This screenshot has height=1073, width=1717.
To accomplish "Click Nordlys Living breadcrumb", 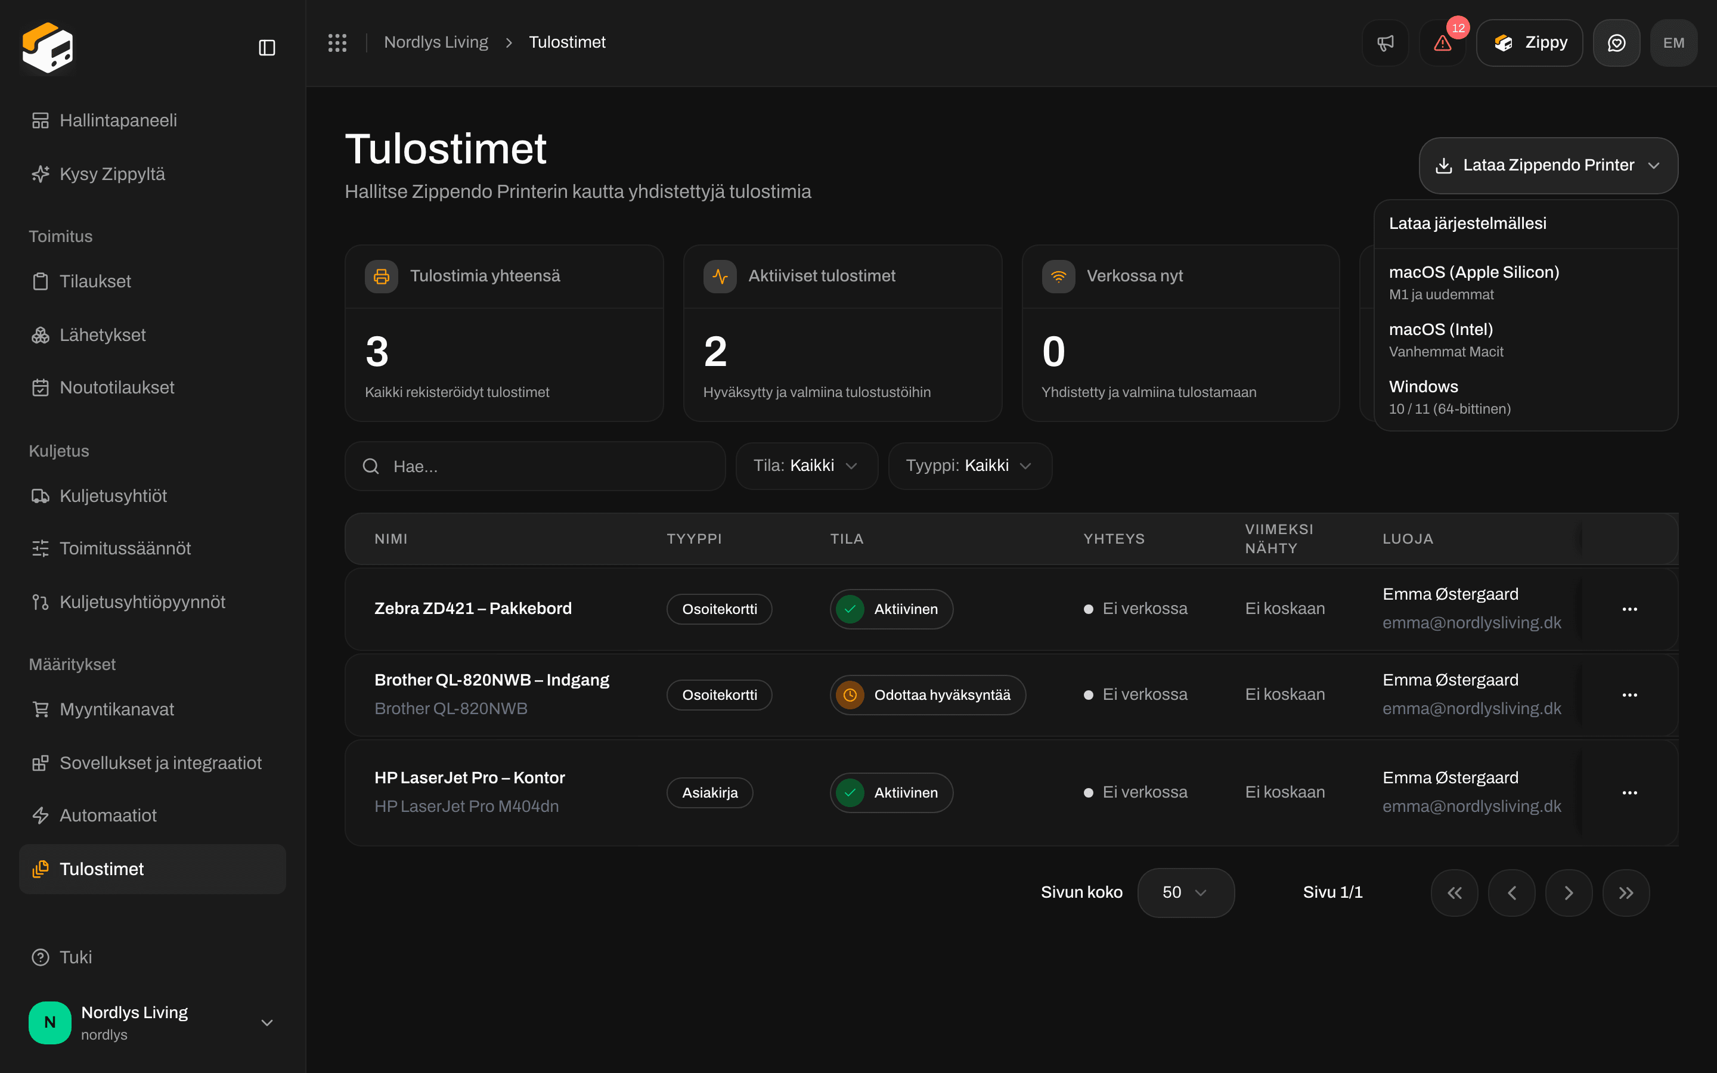I will [436, 42].
